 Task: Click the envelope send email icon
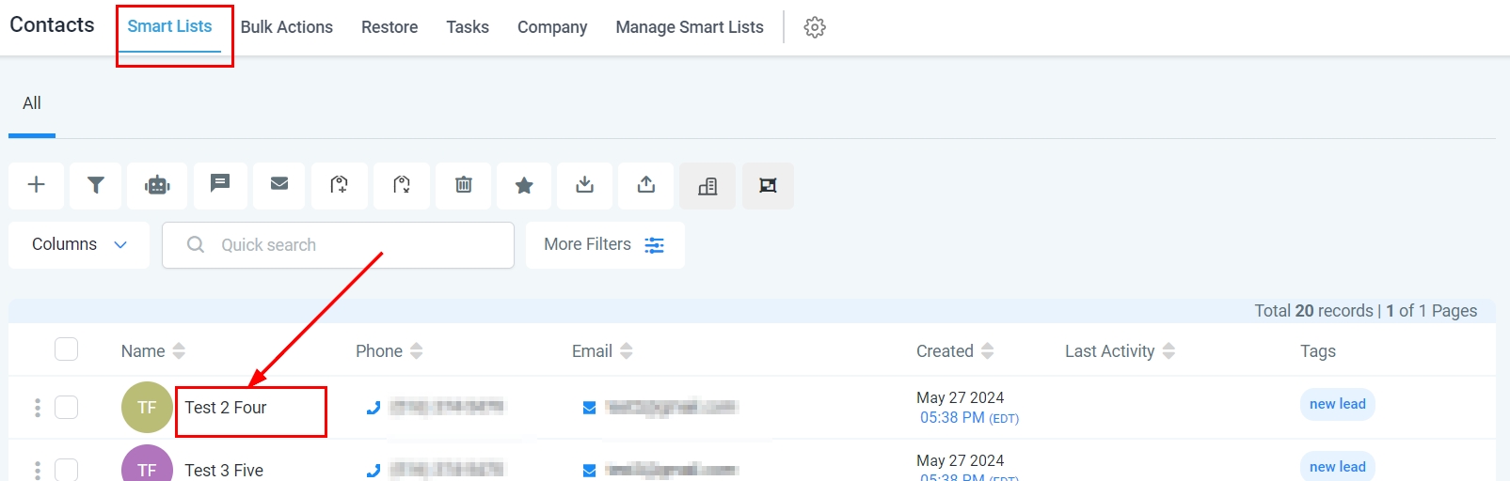tap(279, 184)
